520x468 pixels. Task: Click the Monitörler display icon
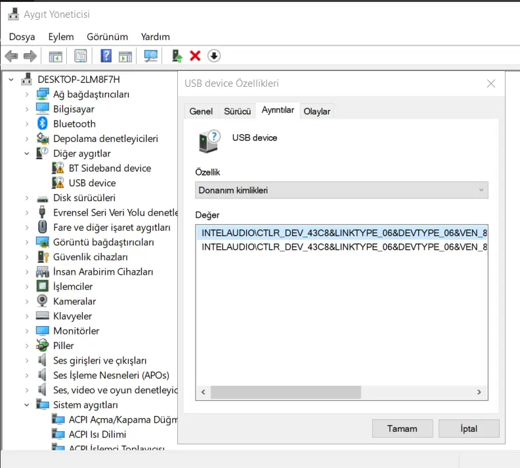pyautogui.click(x=42, y=331)
